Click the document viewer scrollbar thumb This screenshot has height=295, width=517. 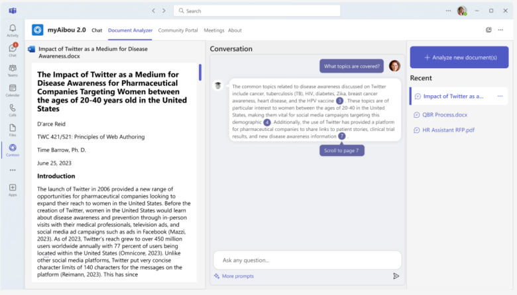(200, 72)
